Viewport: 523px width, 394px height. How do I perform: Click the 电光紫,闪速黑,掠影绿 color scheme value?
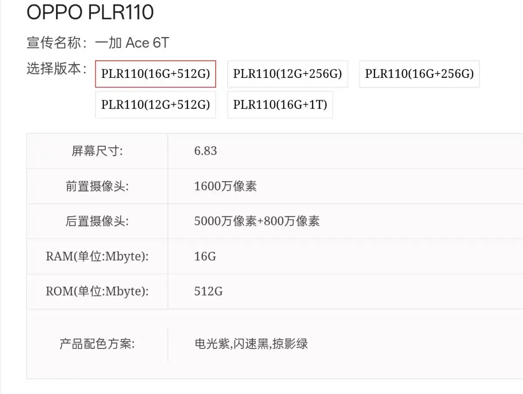251,344
